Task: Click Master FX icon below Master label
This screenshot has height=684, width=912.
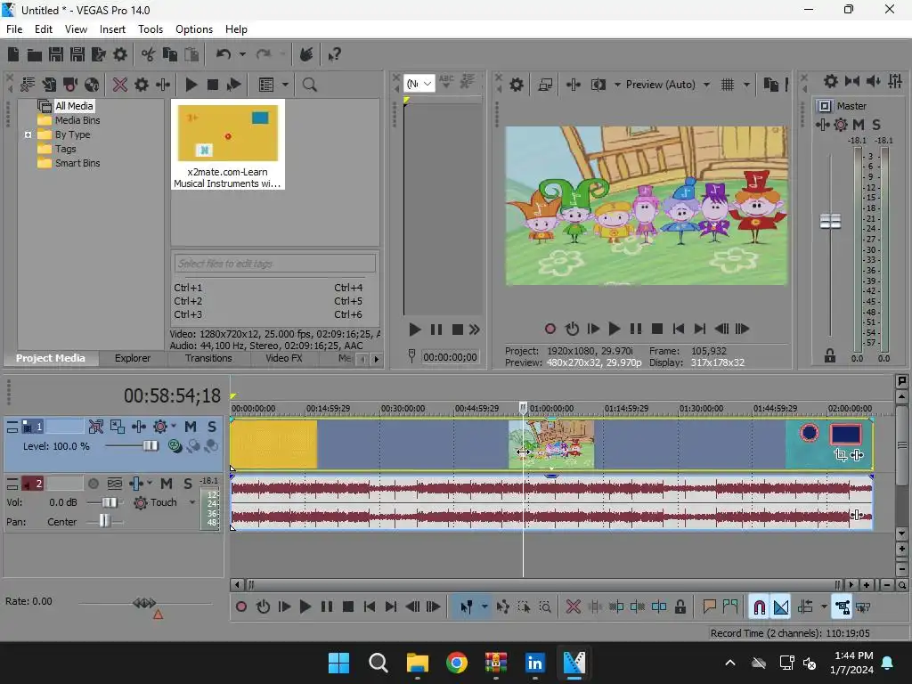Action: (x=822, y=125)
